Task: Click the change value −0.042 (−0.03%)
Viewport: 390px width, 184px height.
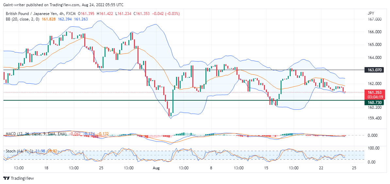Action: click(x=166, y=13)
